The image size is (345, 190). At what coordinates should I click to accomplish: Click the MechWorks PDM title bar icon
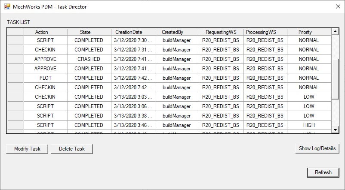point(7,6)
